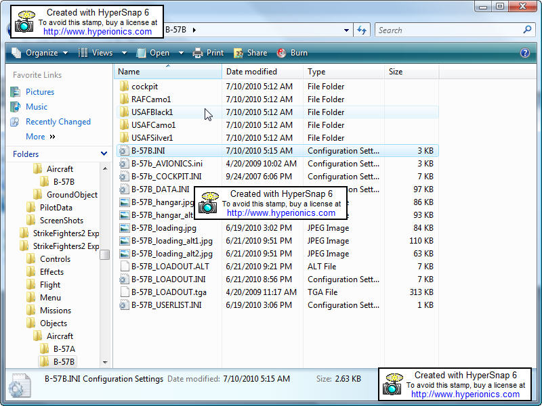The width and height of the screenshot is (542, 406).
Task: Open Music favorite link
Action: (37, 107)
